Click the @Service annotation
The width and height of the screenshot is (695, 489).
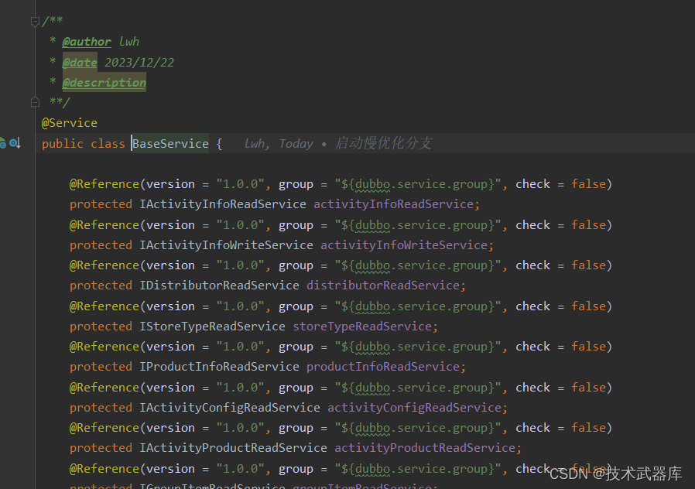(x=70, y=123)
